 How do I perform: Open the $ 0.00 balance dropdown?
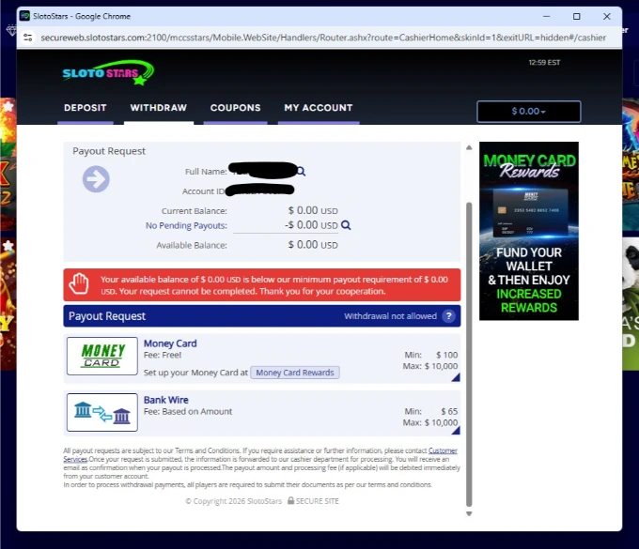click(528, 112)
